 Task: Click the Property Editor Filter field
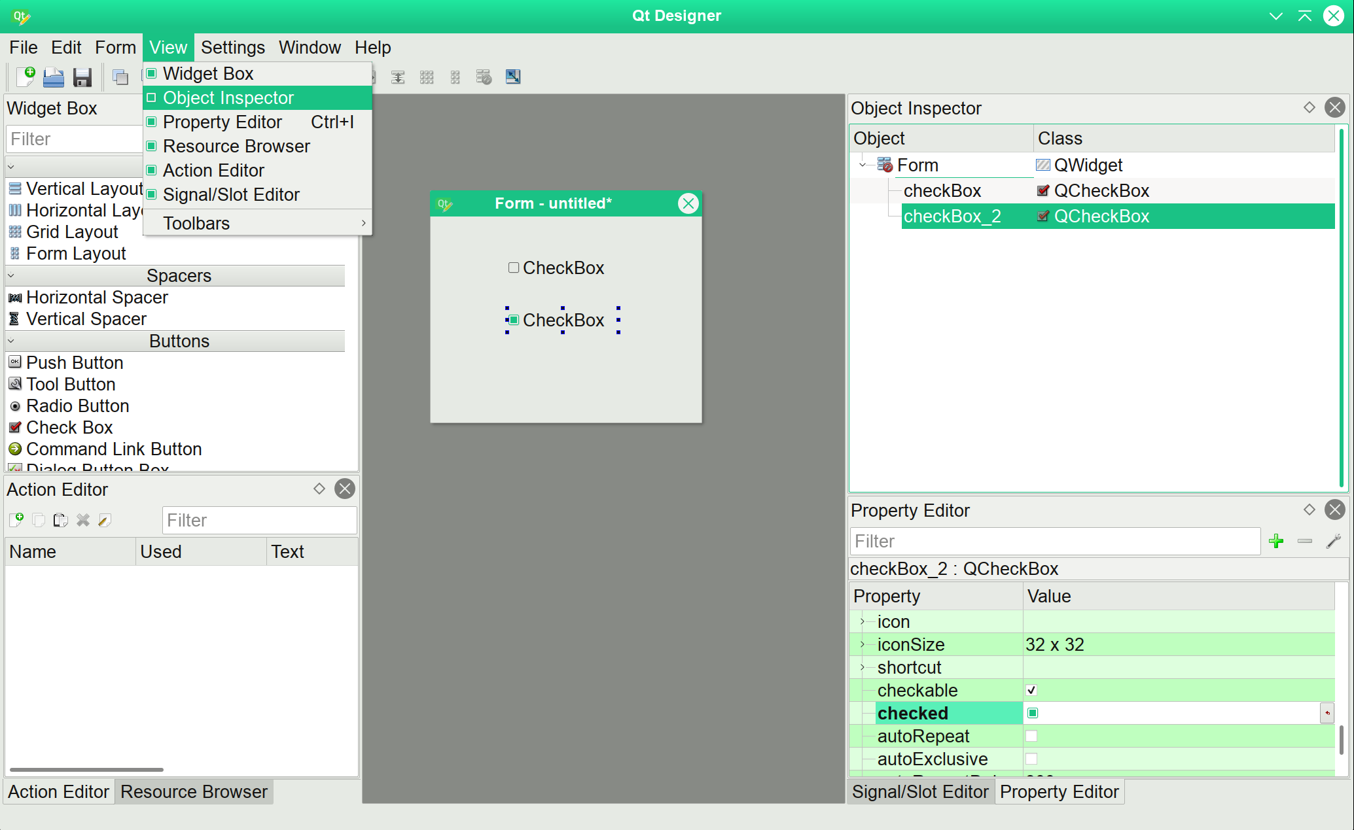point(1054,541)
